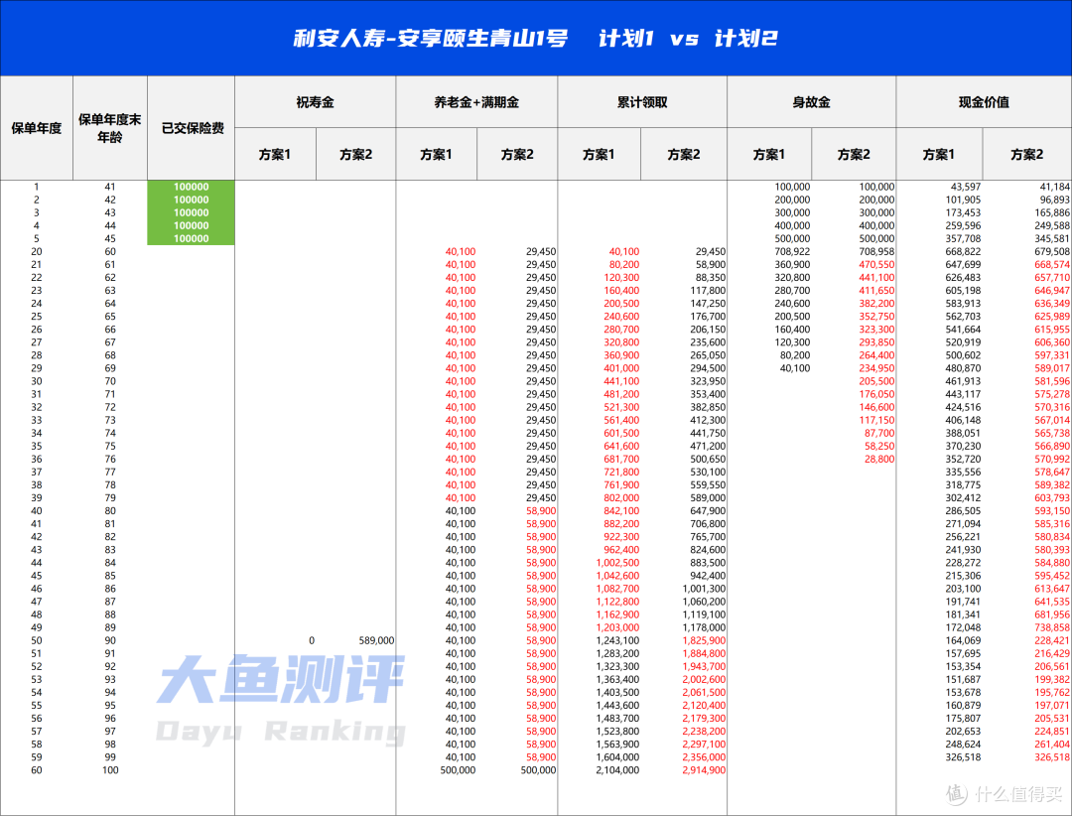The width and height of the screenshot is (1072, 816).
Task: Select cash value 164,069 at age 90
Action: tap(963, 641)
